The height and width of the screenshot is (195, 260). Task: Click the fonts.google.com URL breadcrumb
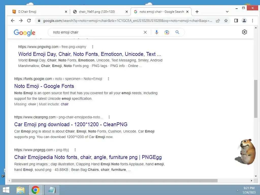tap(58, 79)
